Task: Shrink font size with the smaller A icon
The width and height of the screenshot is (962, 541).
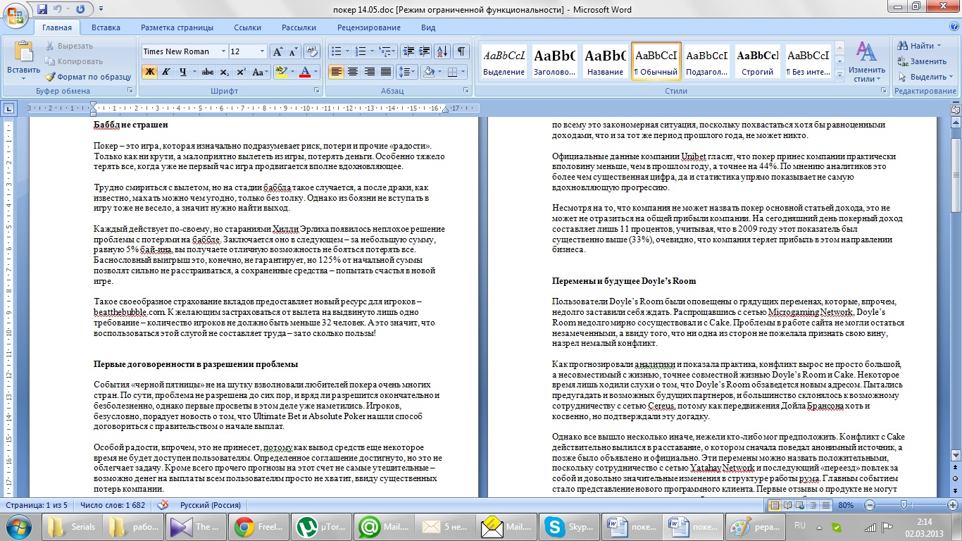Action: point(293,51)
